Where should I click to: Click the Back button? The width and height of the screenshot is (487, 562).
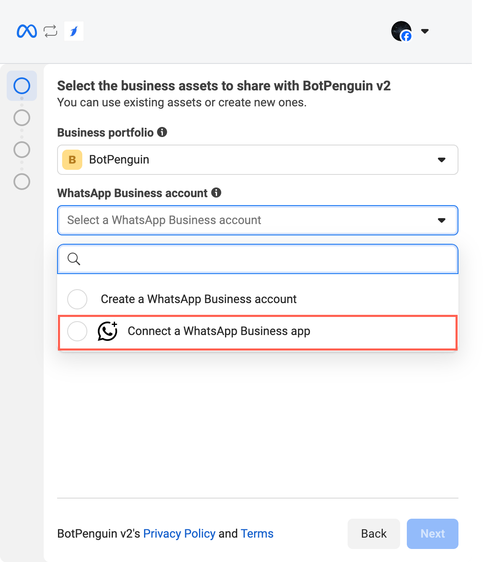click(374, 533)
